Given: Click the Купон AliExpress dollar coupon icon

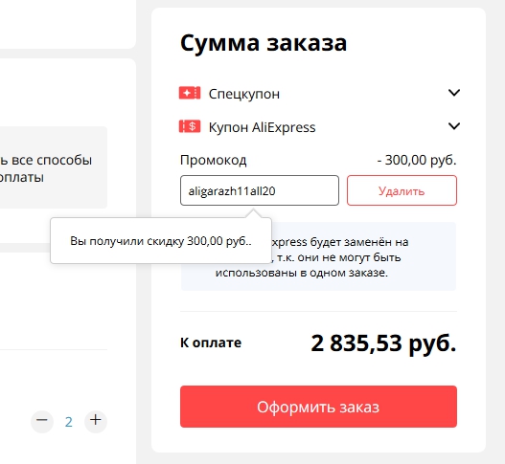Looking at the screenshot, I should tap(190, 126).
